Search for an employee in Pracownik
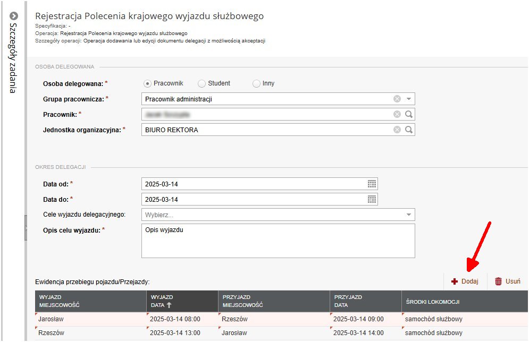 coord(408,114)
